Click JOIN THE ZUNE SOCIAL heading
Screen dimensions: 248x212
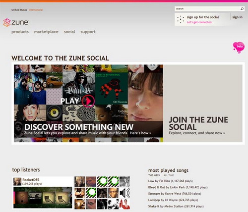tap(198, 123)
